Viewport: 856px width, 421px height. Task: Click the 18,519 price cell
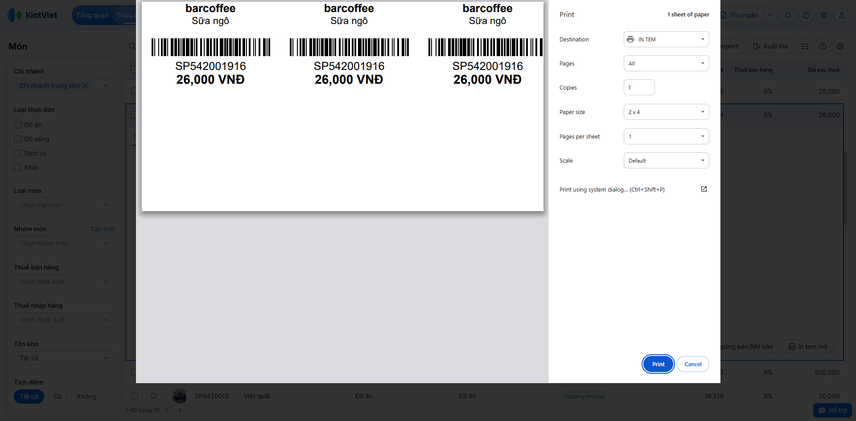pyautogui.click(x=714, y=396)
